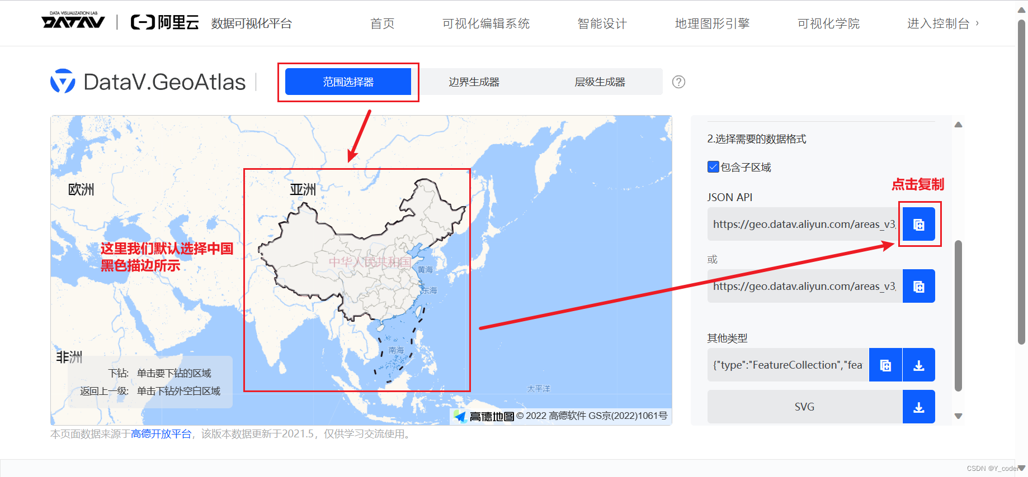Click the DATAV lab logo
1028x477 pixels.
73,20
